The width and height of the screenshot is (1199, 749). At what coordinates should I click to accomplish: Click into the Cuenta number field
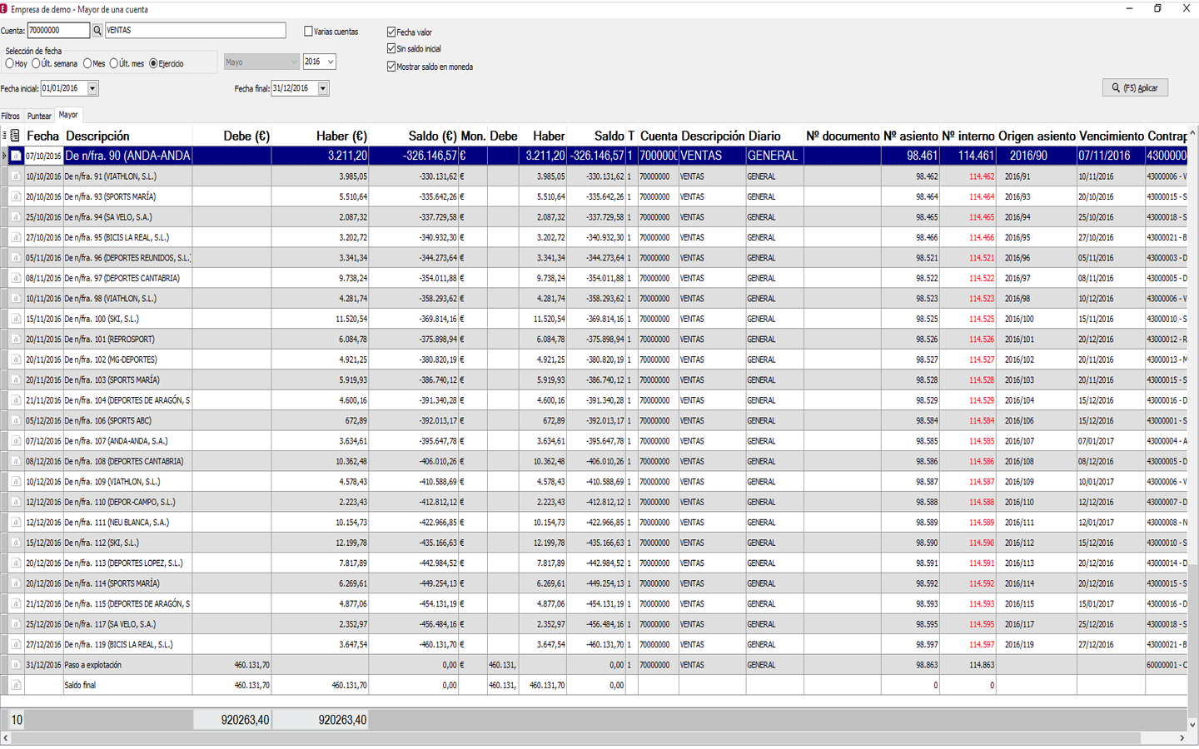pos(57,31)
